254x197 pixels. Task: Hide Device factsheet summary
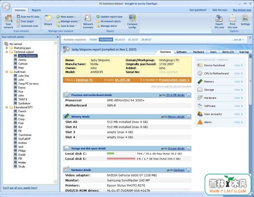point(239,65)
